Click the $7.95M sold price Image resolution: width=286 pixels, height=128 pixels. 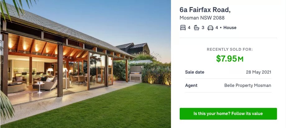(x=230, y=58)
